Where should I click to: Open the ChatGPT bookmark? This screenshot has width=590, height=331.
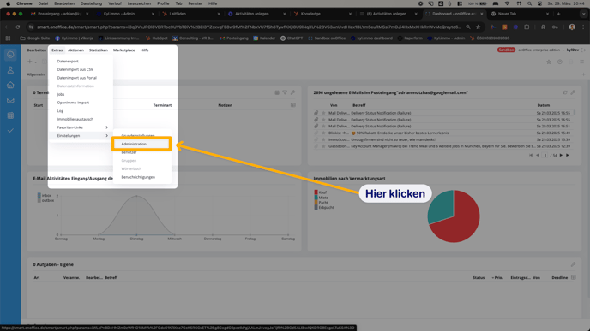[x=292, y=38]
